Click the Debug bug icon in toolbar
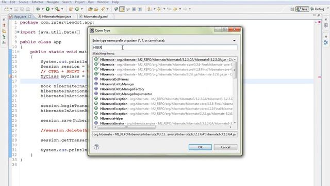 click(38, 9)
